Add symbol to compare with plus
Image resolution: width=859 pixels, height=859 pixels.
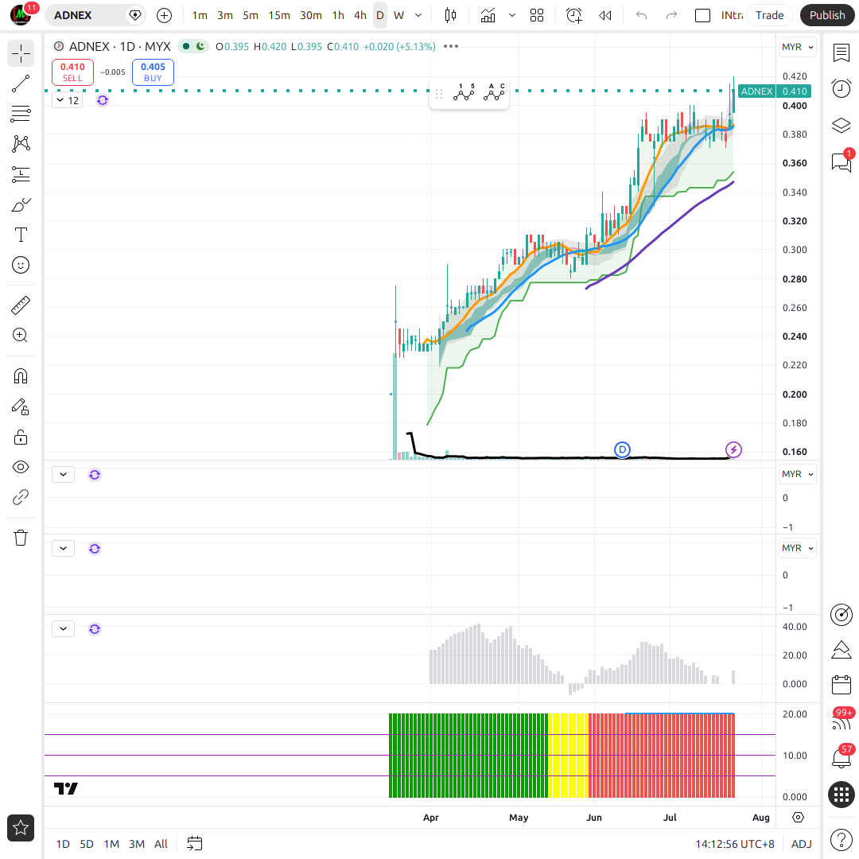165,15
